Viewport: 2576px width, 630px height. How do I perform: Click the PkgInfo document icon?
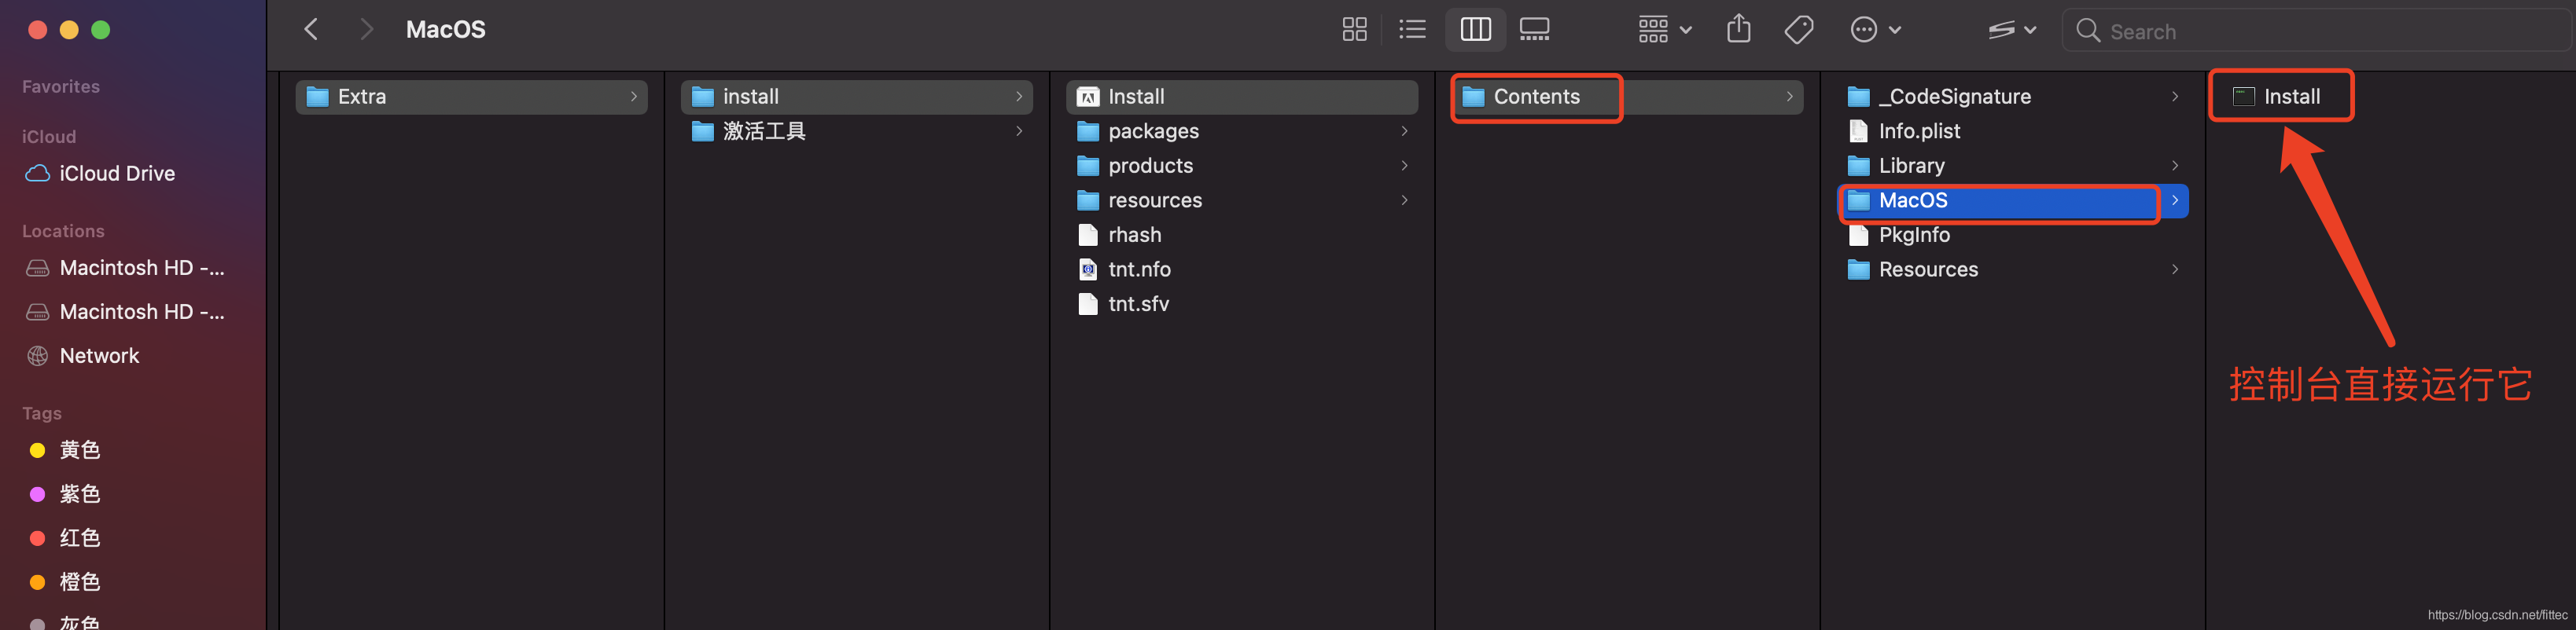tap(1858, 235)
